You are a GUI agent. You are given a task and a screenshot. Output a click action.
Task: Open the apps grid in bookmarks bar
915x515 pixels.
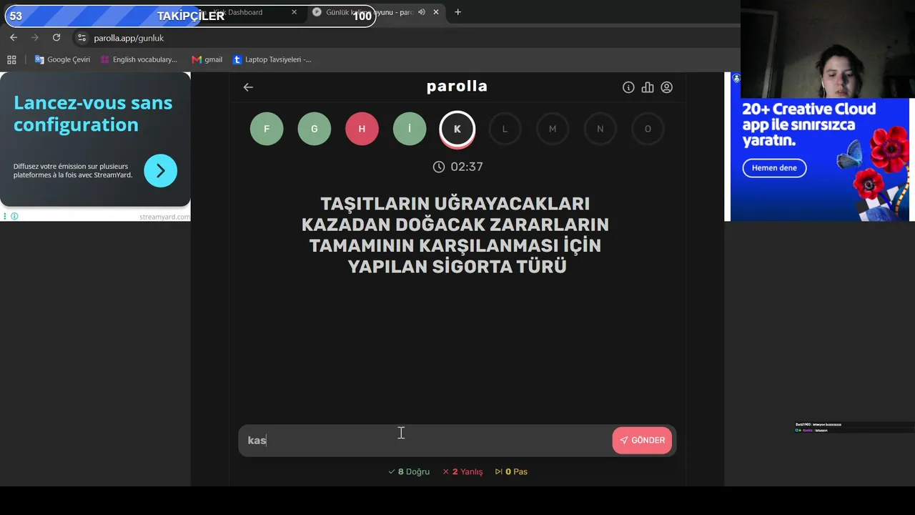point(11,59)
